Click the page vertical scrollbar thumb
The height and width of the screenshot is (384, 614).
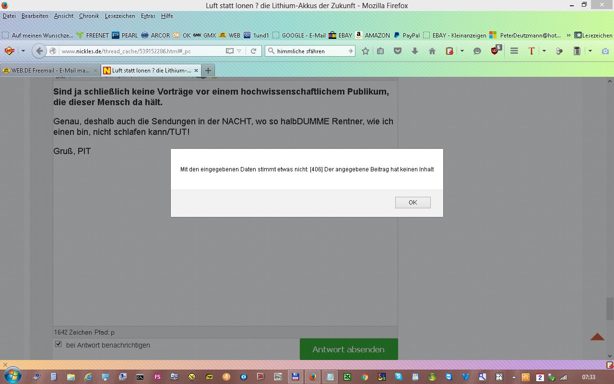(x=610, y=309)
